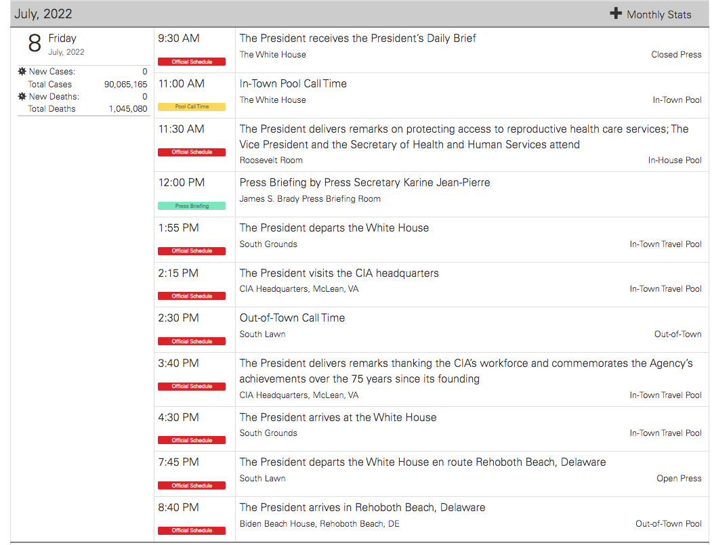Open 'The President departs the White House' event
This screenshot has width=712, height=545.
coord(334,227)
